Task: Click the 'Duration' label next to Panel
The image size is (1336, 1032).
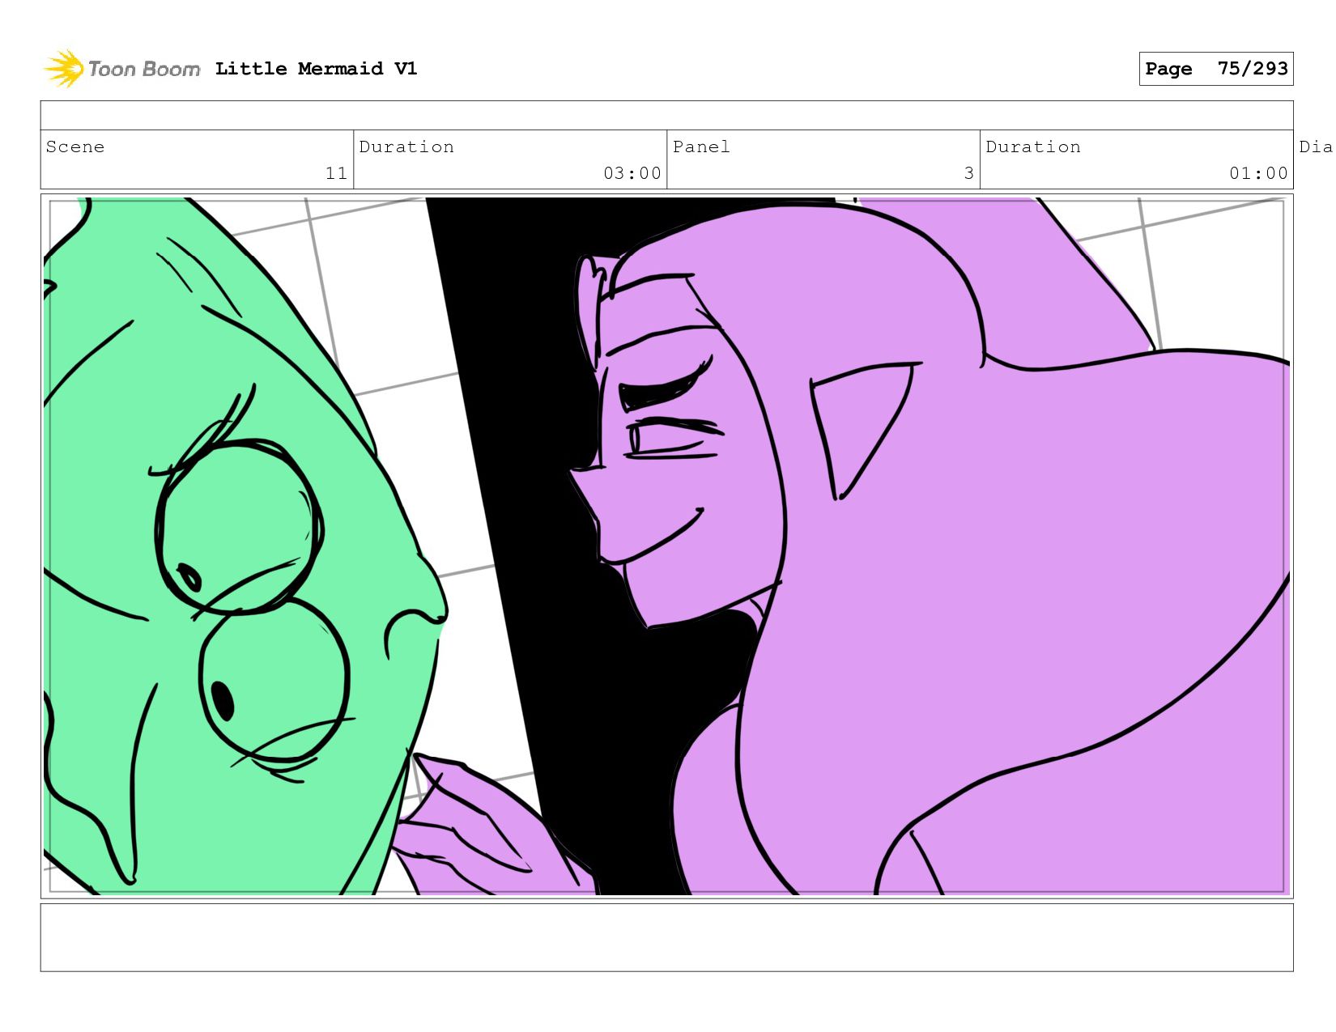Action: coord(1033,147)
